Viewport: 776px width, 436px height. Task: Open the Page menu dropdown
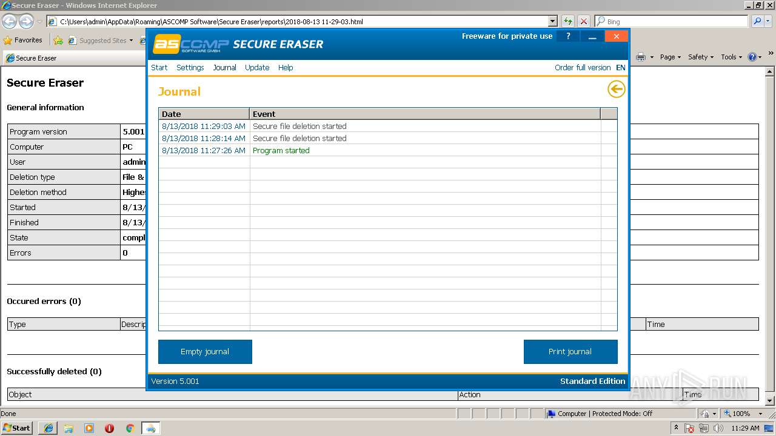click(671, 57)
